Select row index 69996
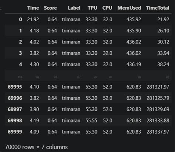The image size is (175, 152). [15, 98]
